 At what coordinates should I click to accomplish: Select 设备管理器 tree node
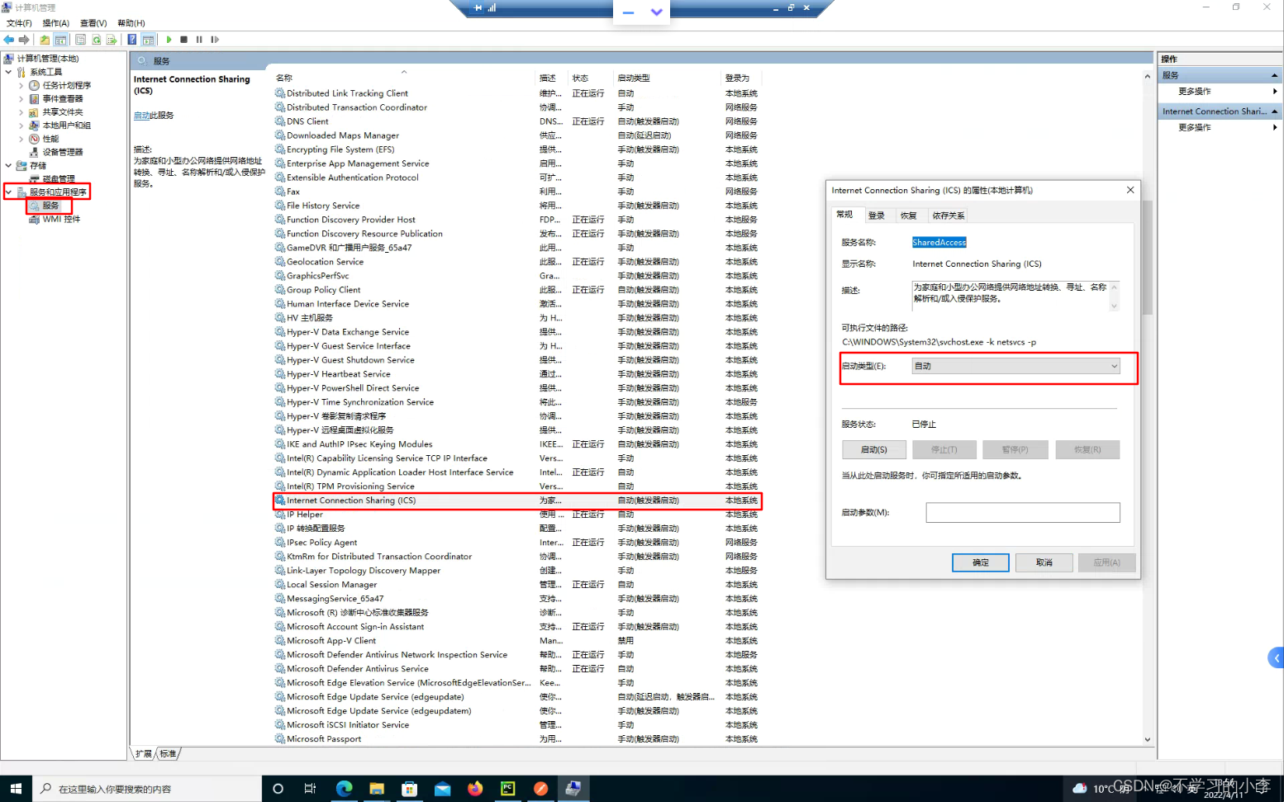[x=63, y=152]
